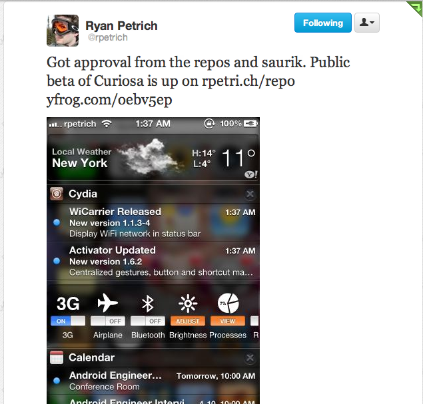The image size is (423, 404).
Task: Tap the Processes pie chart icon
Action: pos(228,303)
